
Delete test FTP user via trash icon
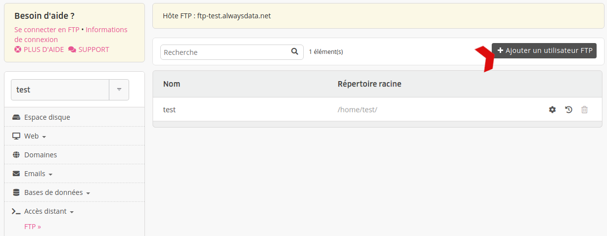pos(584,109)
